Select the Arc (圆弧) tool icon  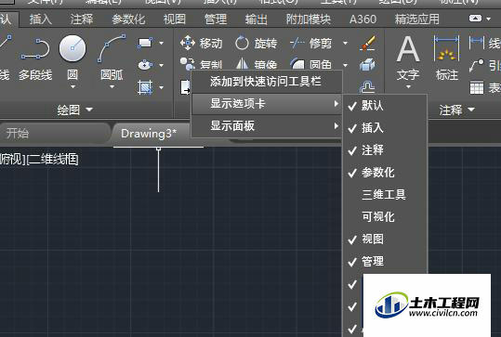[112, 48]
